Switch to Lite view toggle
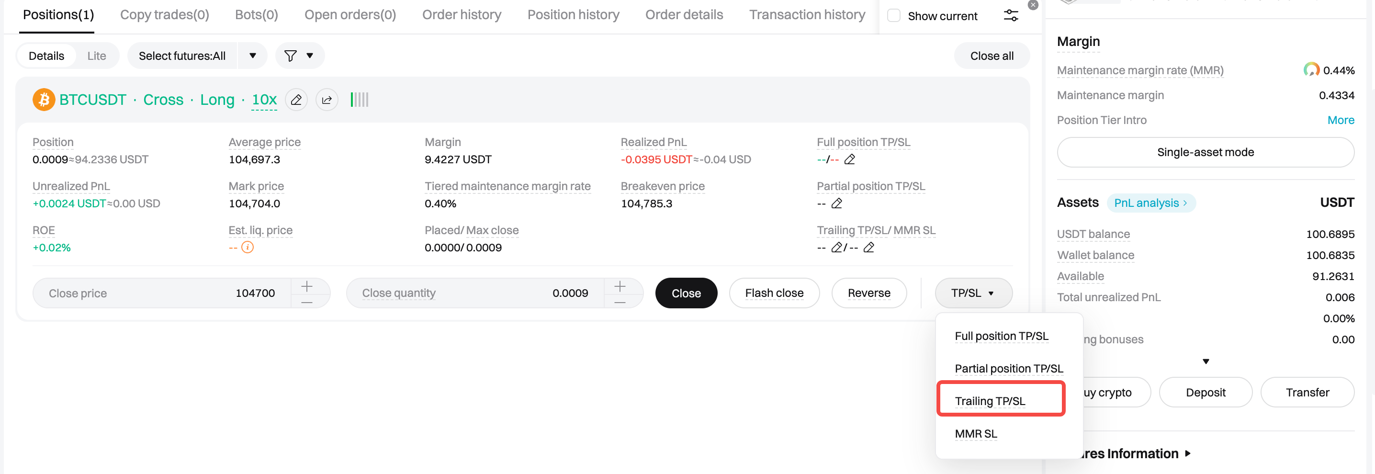The image size is (1375, 474). 97,56
